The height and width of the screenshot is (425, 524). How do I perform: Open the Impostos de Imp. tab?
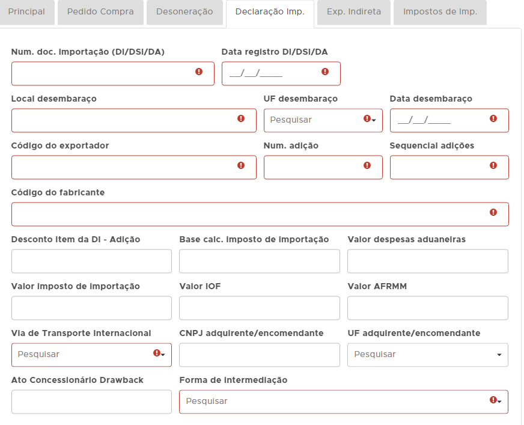pyautogui.click(x=440, y=12)
